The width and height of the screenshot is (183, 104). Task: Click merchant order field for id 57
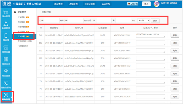tap(151, 97)
